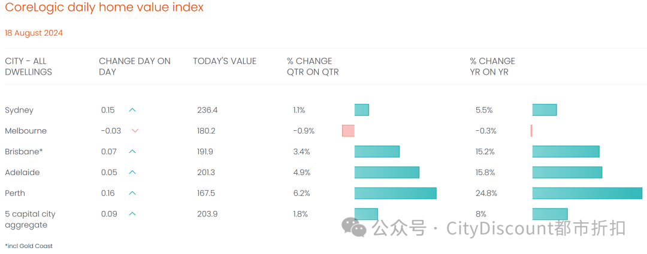Click Melbourne's red quarter-on-quarter bar
The image size is (647, 254).
[x=348, y=131]
